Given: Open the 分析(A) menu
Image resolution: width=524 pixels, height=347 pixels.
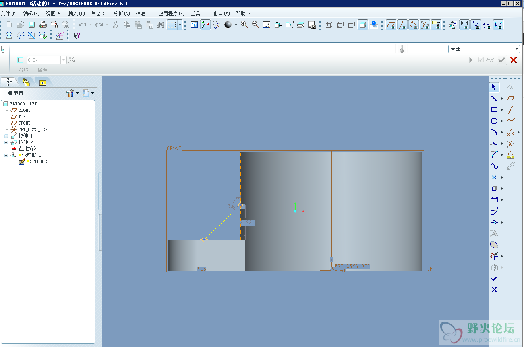Looking at the screenshot, I should (122, 13).
